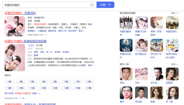184x105 pixels.
Task: Click verification icon next to www.iqiyi.com
Action: (20, 98)
